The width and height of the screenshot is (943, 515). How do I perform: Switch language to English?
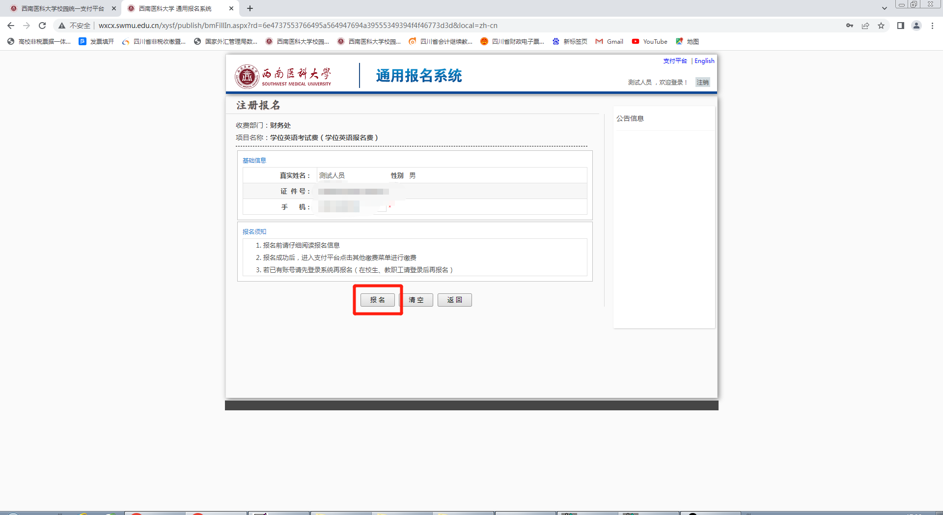(x=704, y=61)
